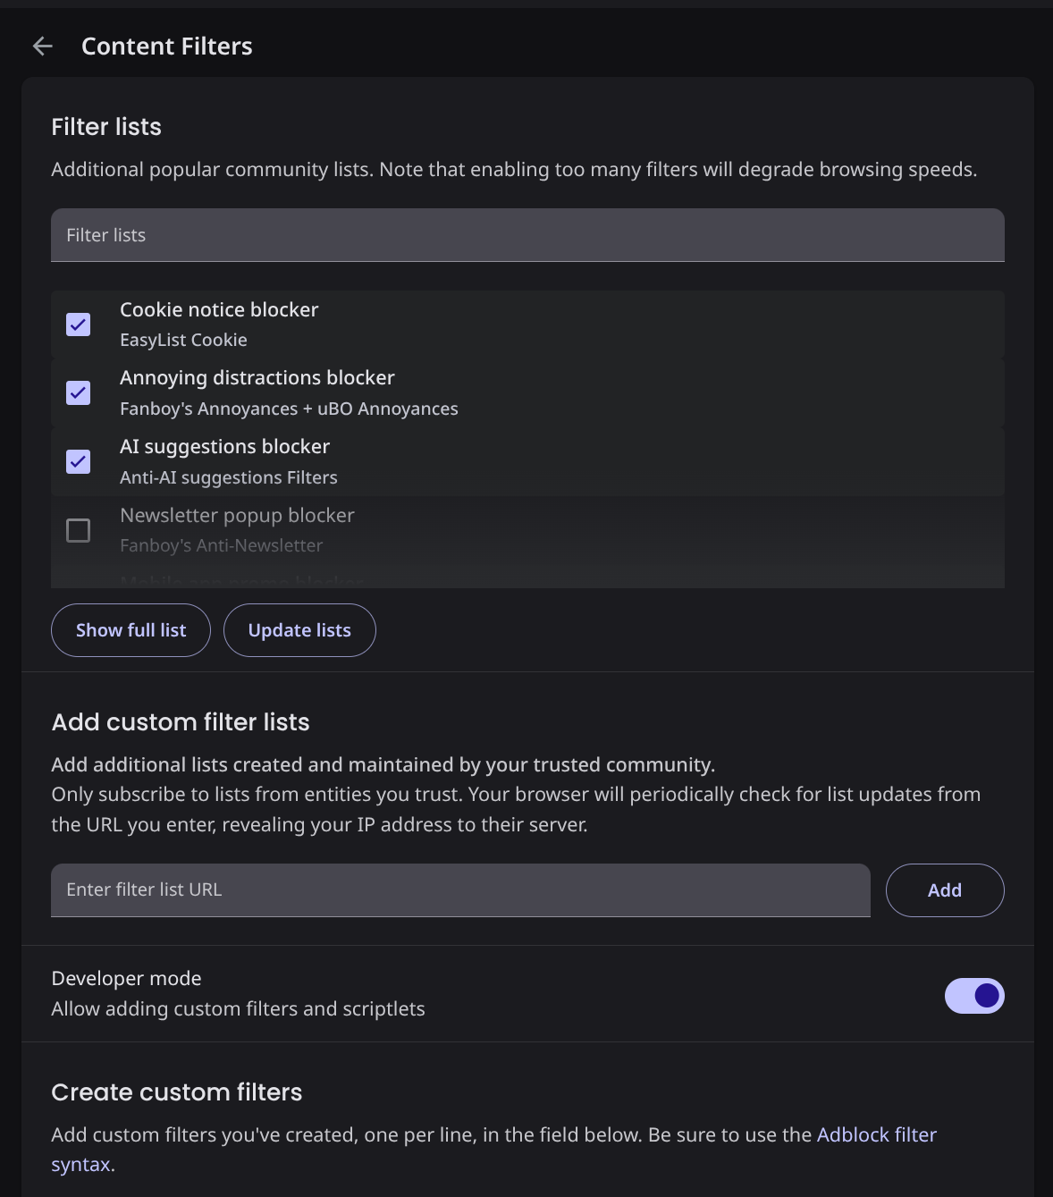The height and width of the screenshot is (1197, 1053).
Task: Click the AI suggestions blocker title text
Action: [x=225, y=447]
